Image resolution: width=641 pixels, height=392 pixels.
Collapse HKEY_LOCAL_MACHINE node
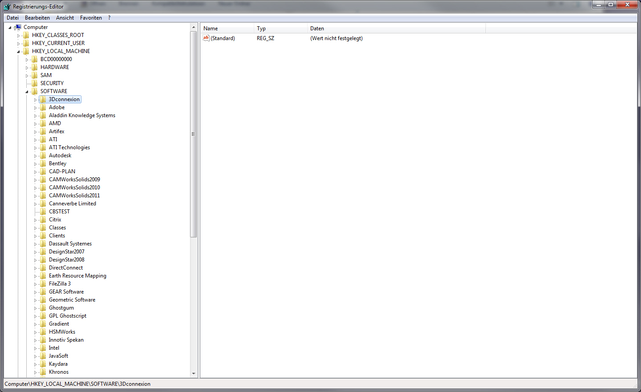(18, 52)
